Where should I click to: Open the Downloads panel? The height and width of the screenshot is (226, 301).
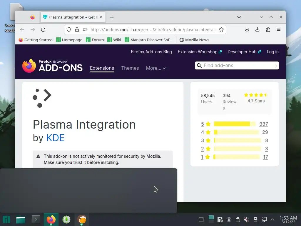click(257, 29)
